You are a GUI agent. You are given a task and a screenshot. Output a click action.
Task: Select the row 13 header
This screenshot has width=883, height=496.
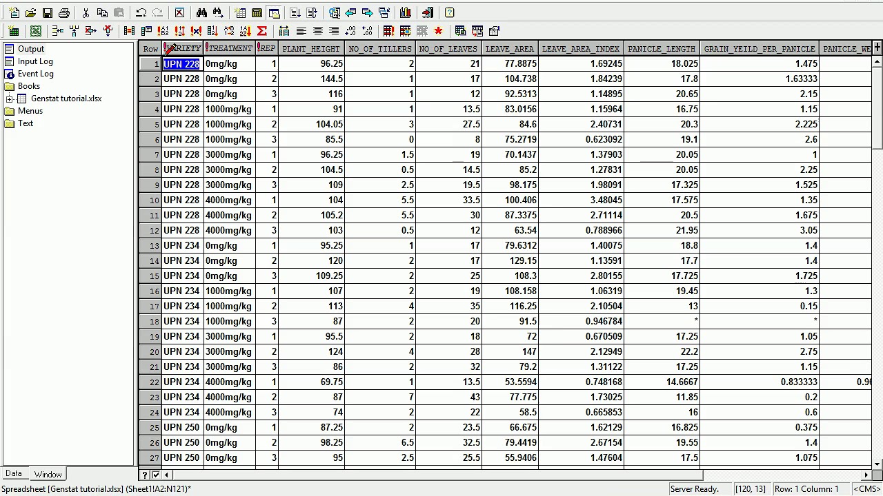(x=150, y=246)
